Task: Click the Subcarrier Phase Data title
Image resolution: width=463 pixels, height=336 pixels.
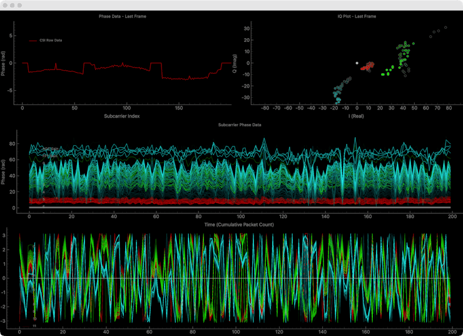Action: pos(240,125)
